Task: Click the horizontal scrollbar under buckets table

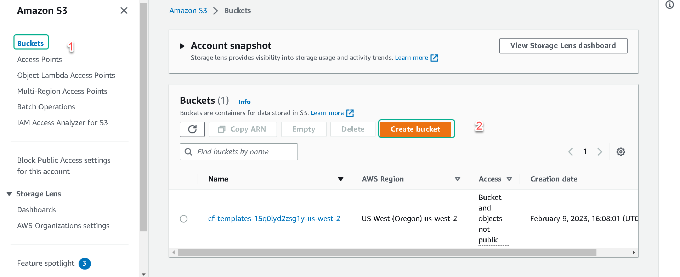Action: tap(387, 253)
